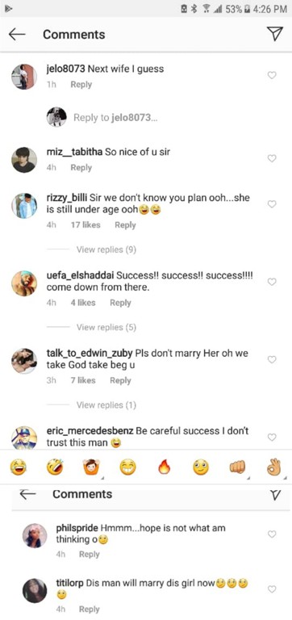
Task: Reply to miz__tabitha's comment
Action: tap(81, 168)
